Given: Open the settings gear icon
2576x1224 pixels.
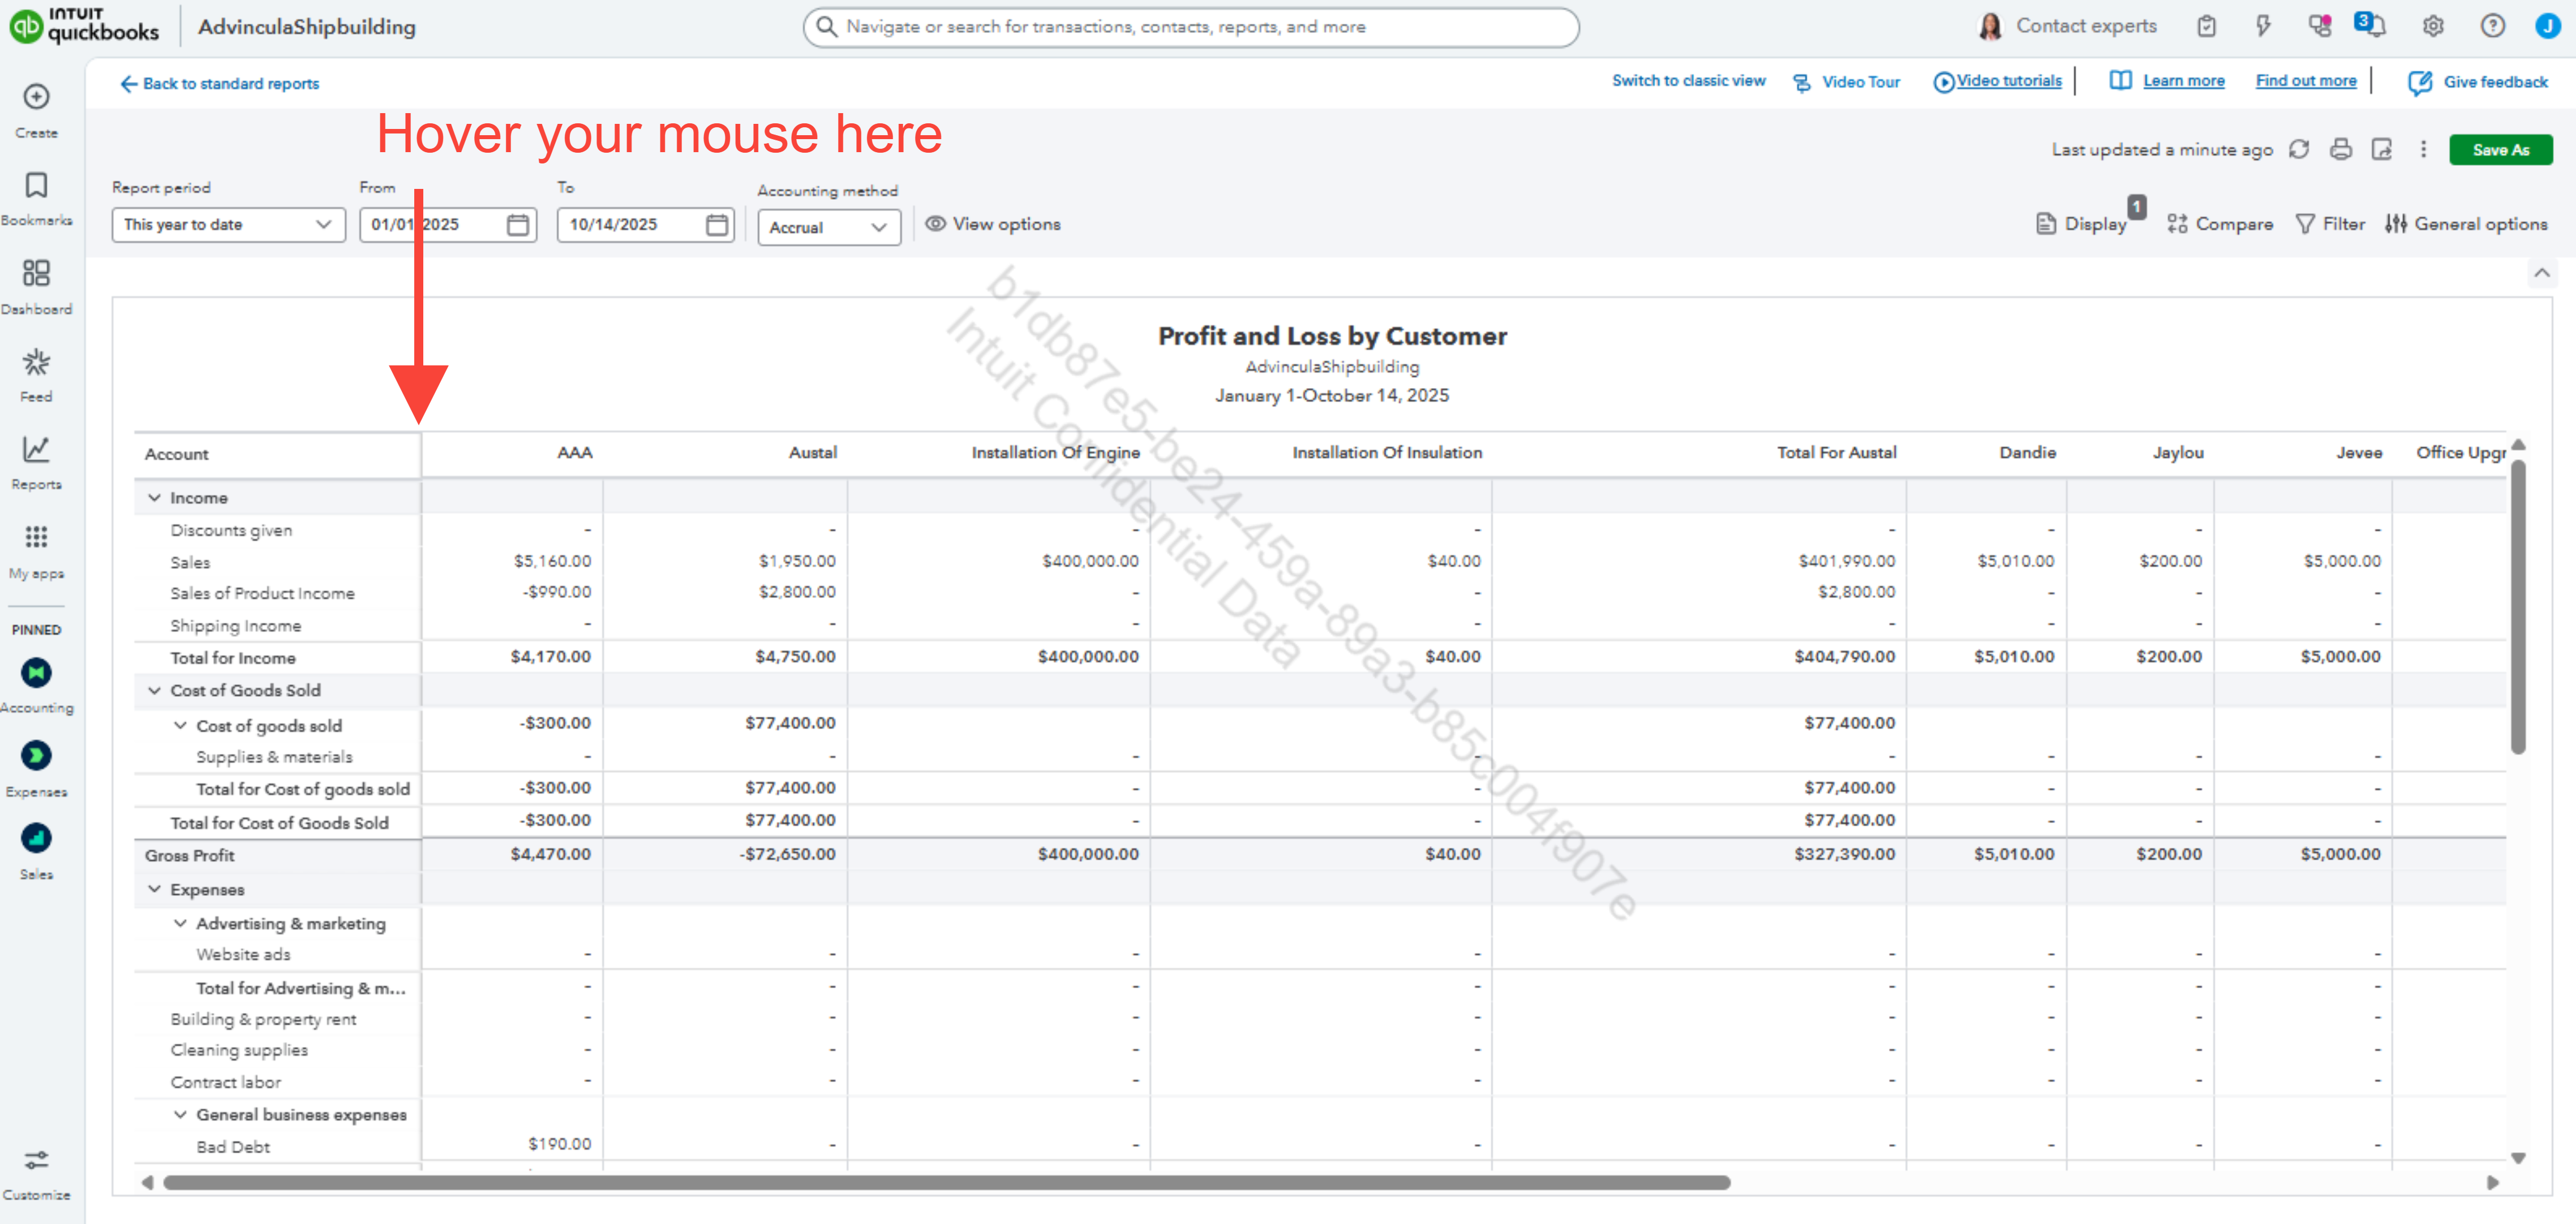Looking at the screenshot, I should pos(2433,27).
